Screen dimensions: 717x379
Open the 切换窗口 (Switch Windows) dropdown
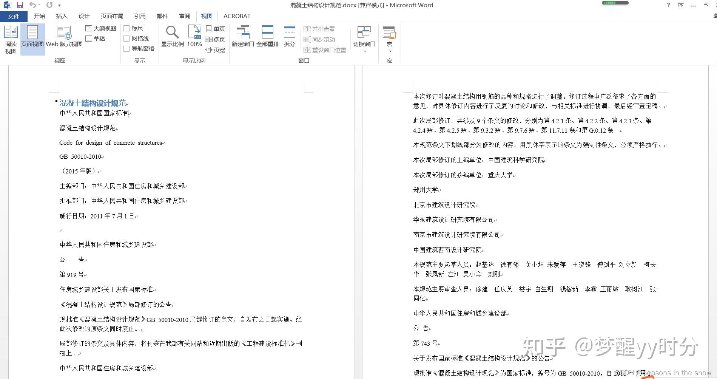coord(364,39)
